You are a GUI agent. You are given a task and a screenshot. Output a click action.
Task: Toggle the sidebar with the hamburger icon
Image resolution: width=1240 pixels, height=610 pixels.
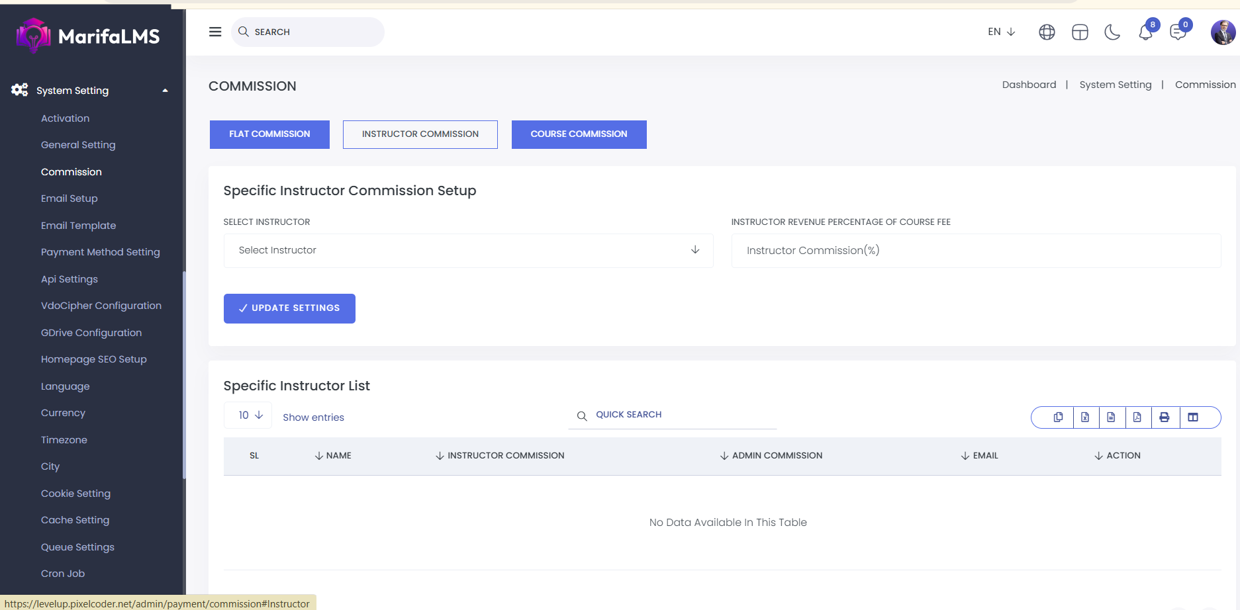pos(215,32)
